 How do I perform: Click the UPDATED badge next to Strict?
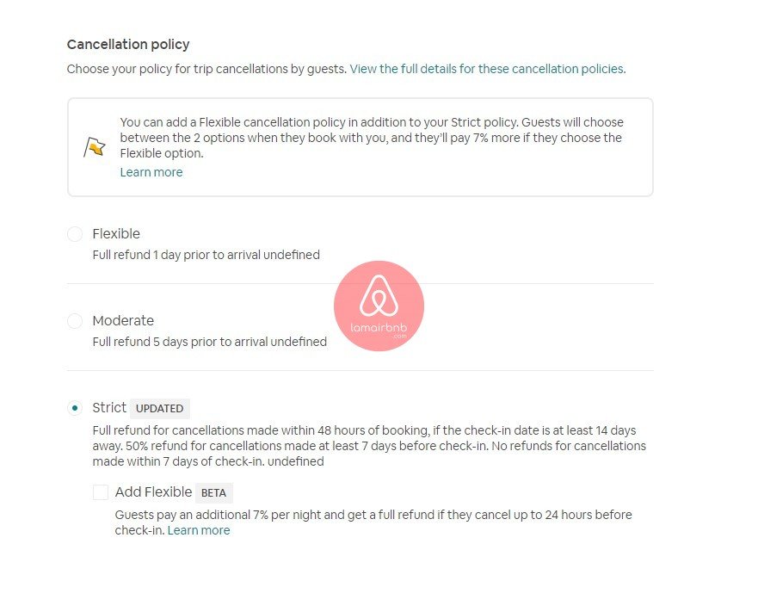[160, 409]
